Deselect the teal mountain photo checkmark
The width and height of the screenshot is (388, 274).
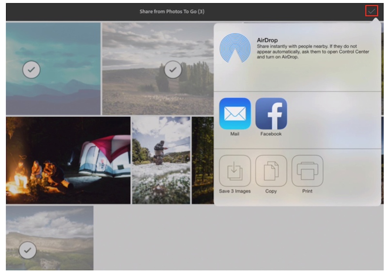[31, 70]
